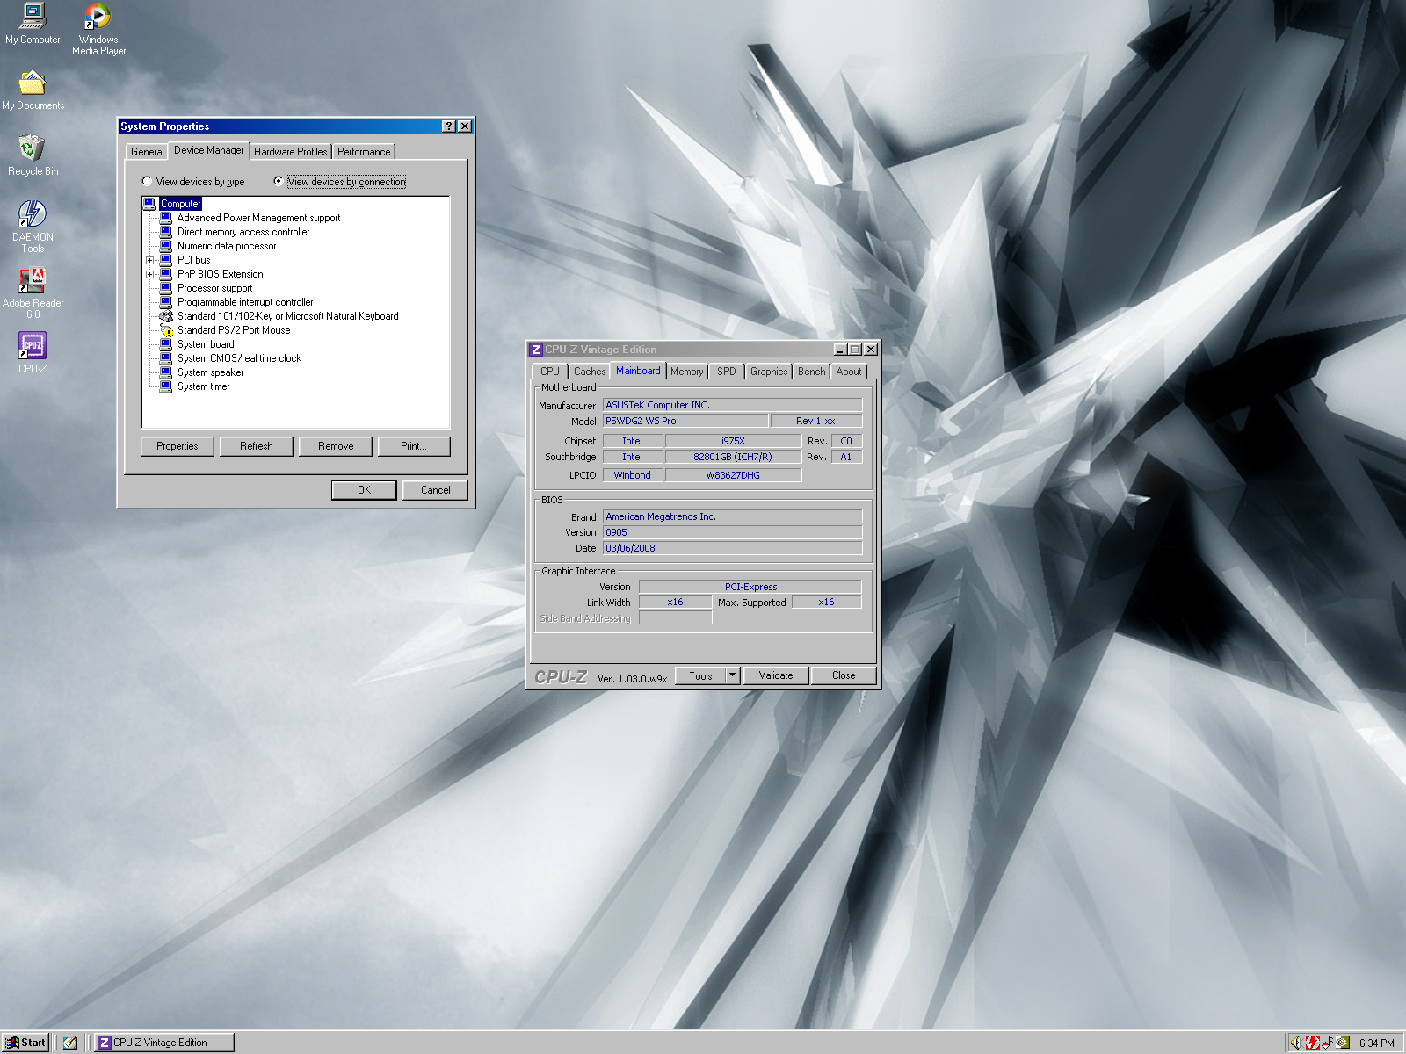The image size is (1406, 1054).
Task: Open Windows Media Player desktop shortcut
Action: [98, 18]
